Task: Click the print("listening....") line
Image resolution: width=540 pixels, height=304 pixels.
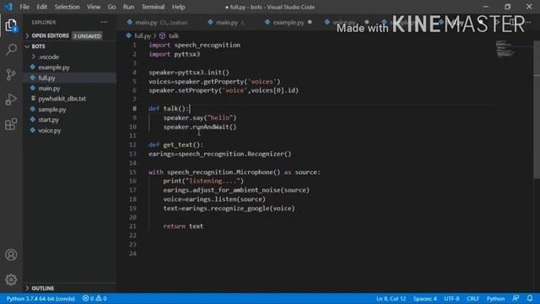Action: click(x=203, y=181)
